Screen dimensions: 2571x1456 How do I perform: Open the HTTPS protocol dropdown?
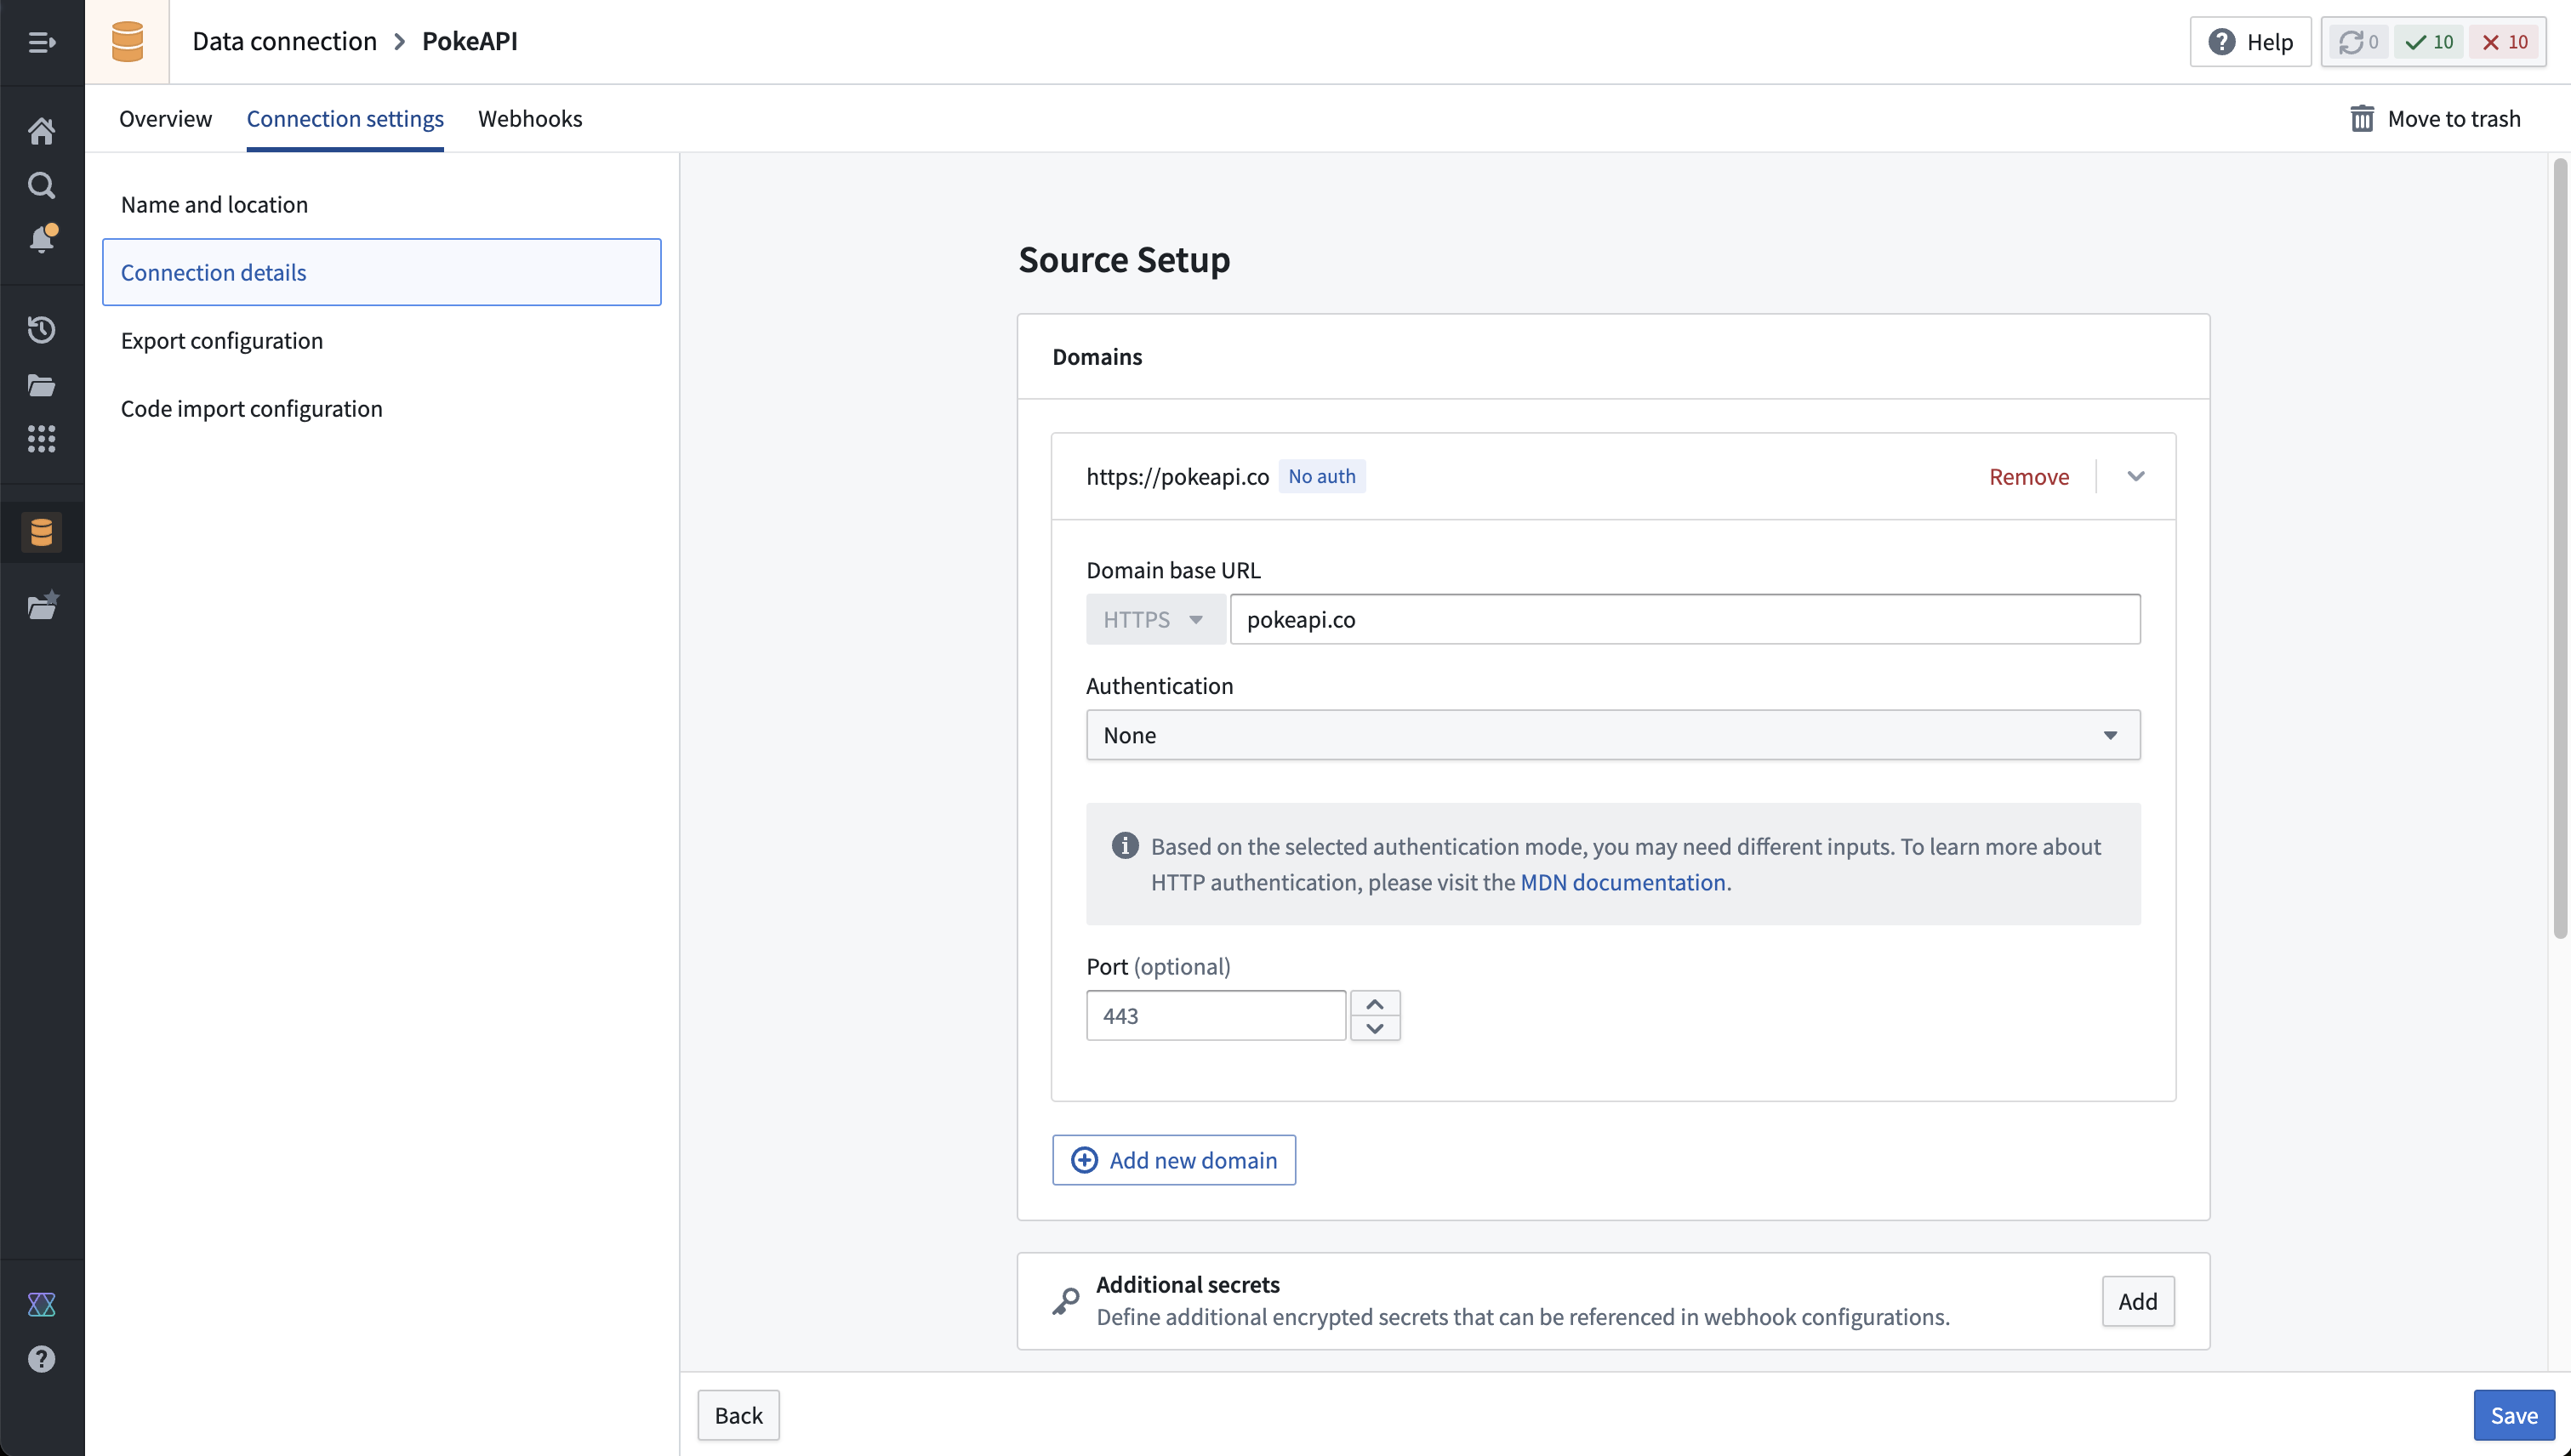1154,620
